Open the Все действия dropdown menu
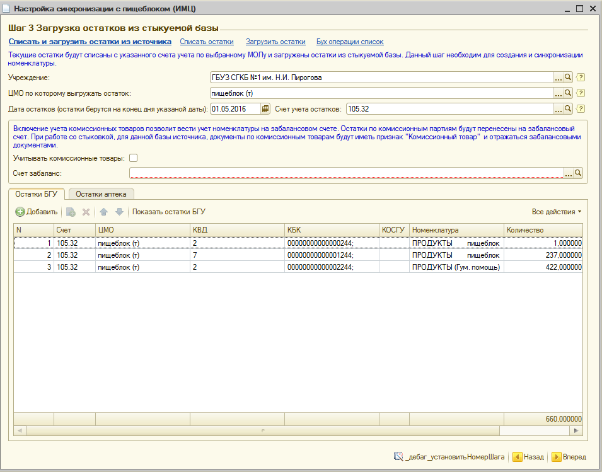 556,212
